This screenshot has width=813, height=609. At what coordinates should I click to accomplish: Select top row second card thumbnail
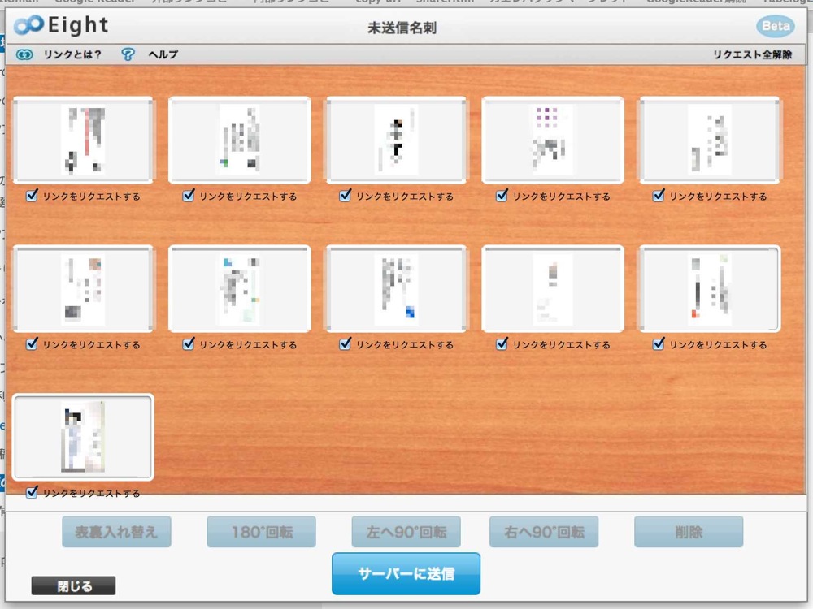[x=240, y=140]
